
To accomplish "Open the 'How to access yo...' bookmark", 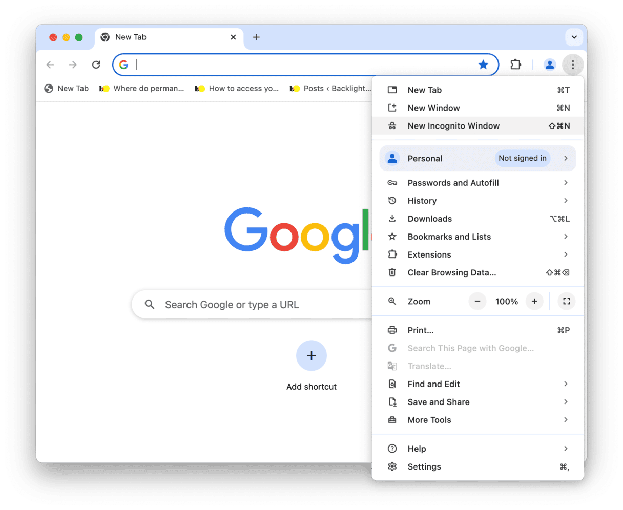I will click(x=237, y=88).
